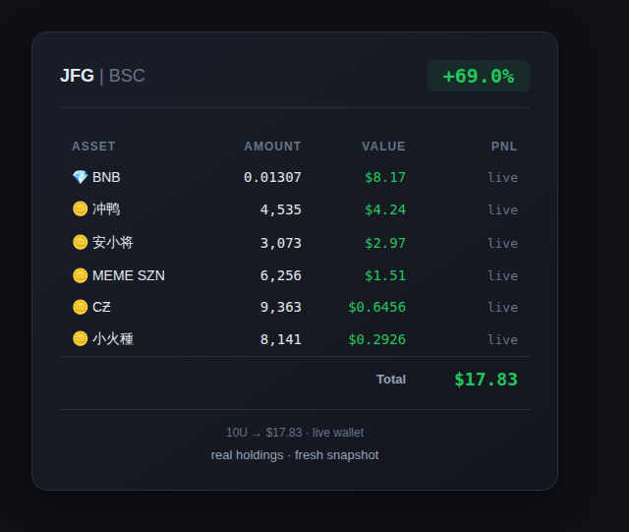629x532 pixels.
Task: Click the live PNL in BNB row
Action: [x=502, y=177]
